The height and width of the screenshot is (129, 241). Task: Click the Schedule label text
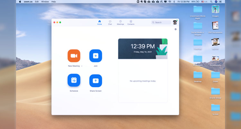click(74, 91)
